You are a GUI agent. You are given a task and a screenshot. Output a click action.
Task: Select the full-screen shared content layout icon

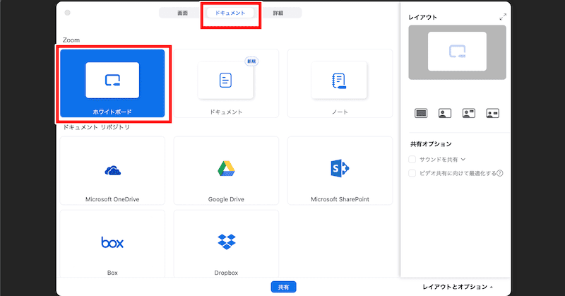pyautogui.click(x=422, y=113)
